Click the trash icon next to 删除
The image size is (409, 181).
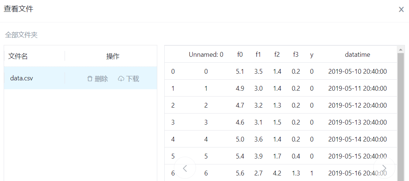coord(90,79)
